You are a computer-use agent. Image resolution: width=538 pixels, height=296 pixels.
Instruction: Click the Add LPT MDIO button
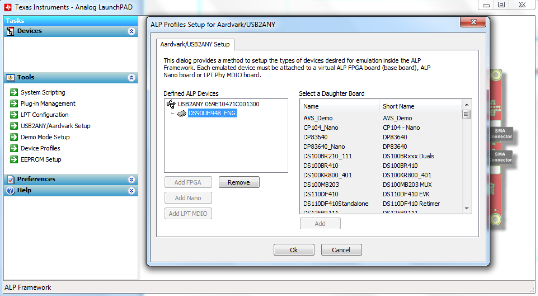pyautogui.click(x=188, y=214)
